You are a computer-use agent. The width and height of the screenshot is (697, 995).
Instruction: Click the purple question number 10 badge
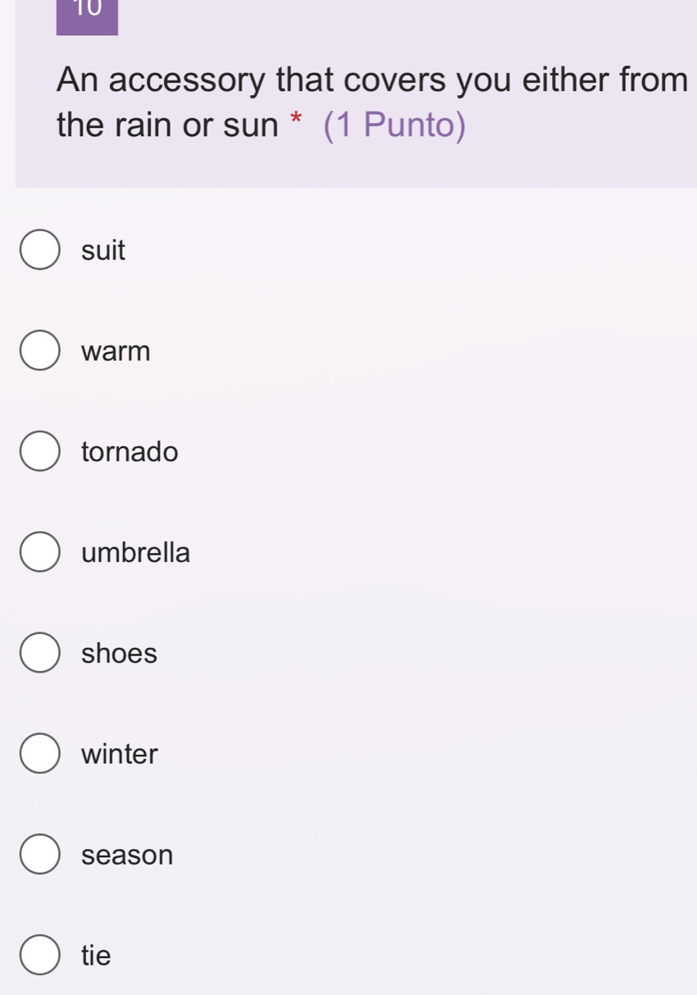pos(87,15)
